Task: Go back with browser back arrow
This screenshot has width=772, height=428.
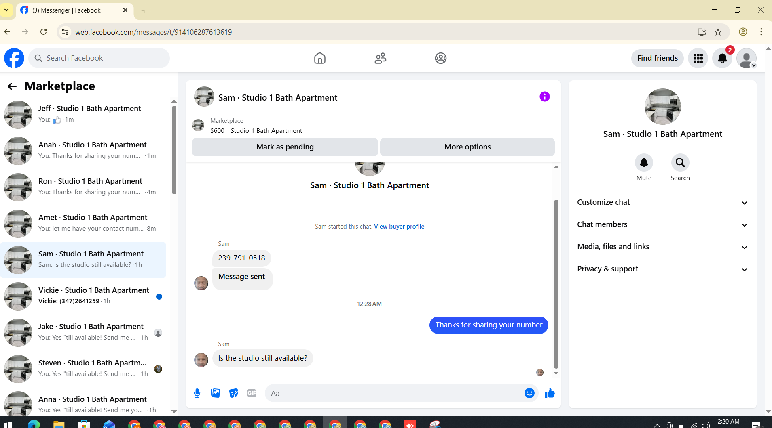Action: 7,32
